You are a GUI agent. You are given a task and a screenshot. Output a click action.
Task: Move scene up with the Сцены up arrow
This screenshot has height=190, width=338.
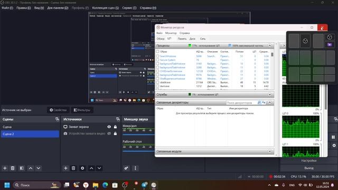point(31,168)
